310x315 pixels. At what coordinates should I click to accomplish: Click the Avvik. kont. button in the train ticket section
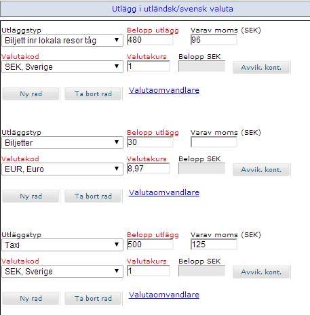(261, 67)
